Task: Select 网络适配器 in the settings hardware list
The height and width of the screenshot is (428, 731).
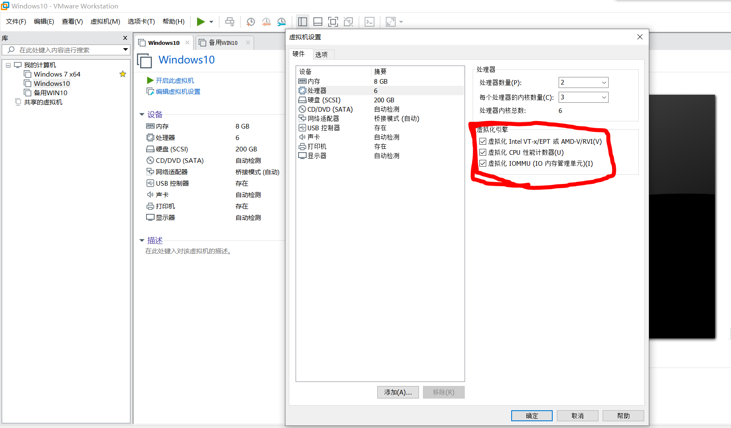Action: click(x=380, y=118)
